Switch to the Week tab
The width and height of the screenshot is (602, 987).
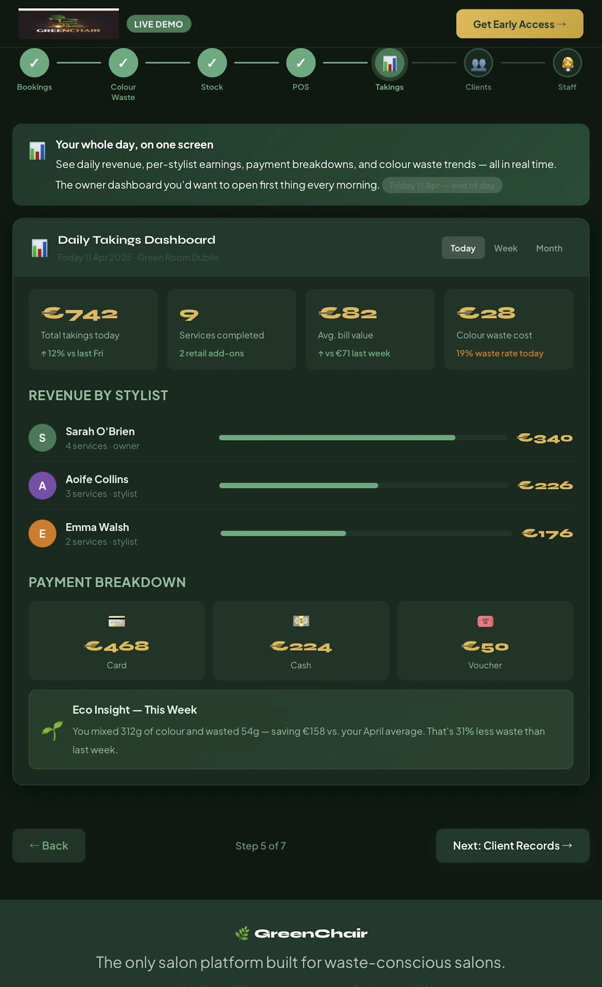click(x=506, y=248)
